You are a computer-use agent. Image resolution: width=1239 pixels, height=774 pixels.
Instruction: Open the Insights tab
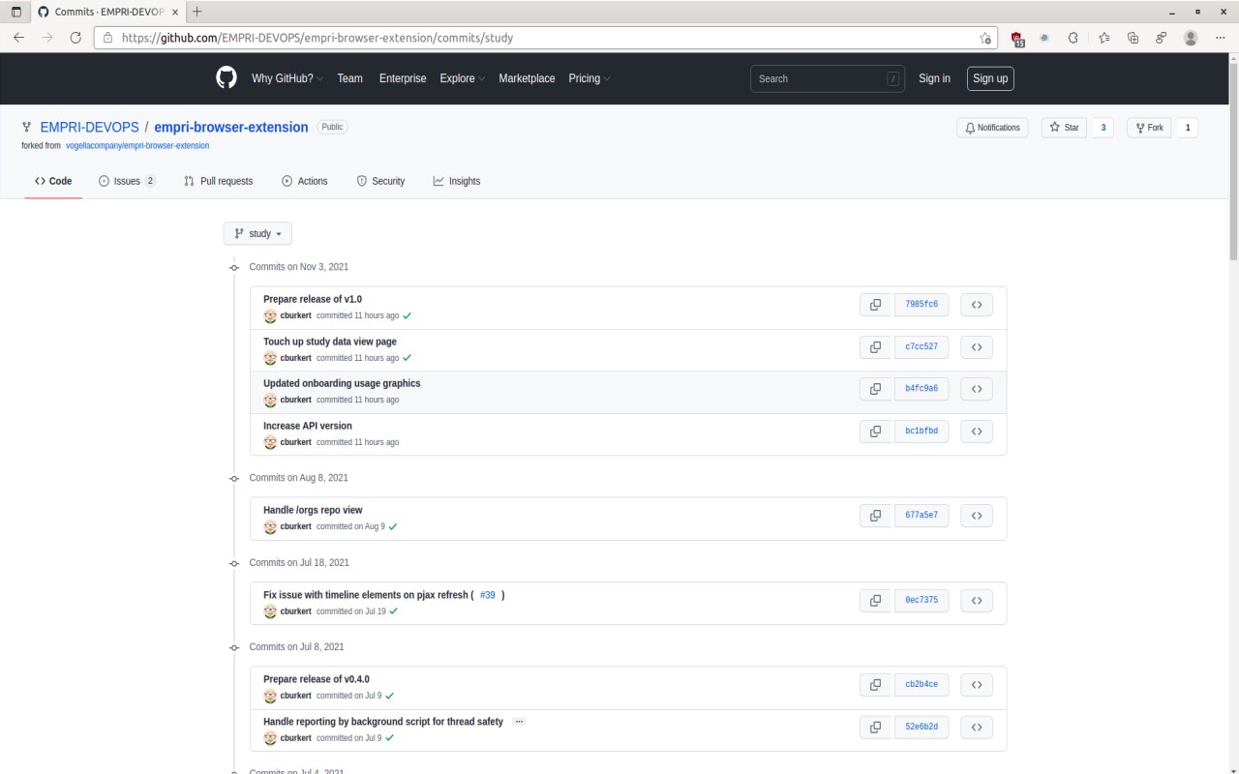pyautogui.click(x=457, y=181)
